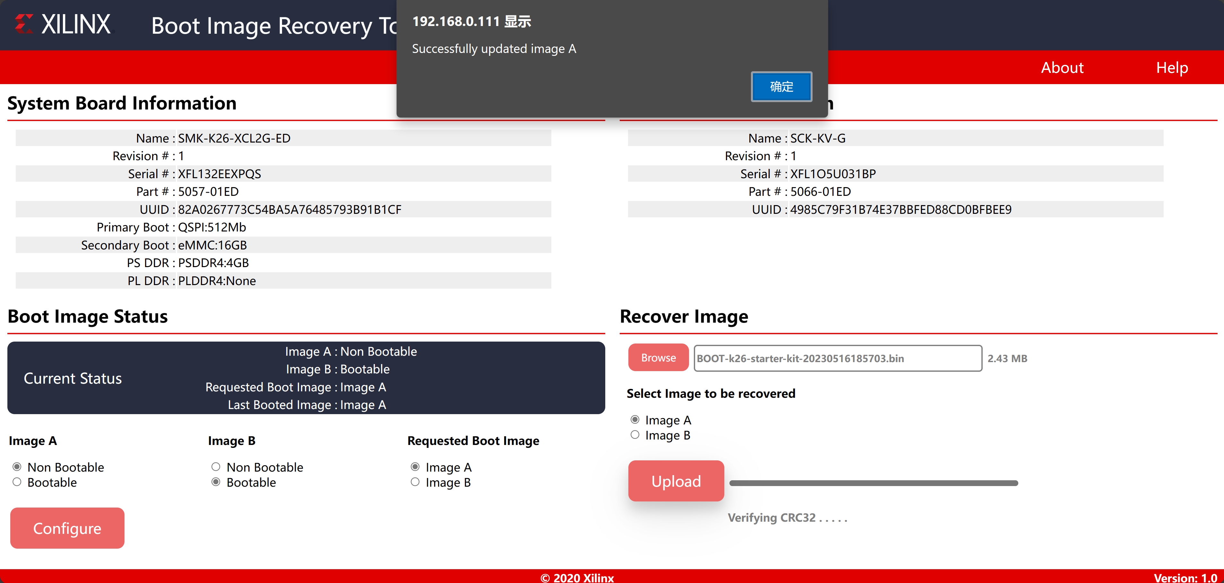The height and width of the screenshot is (583, 1224).
Task: Click the 'Recover Image' heading
Action: click(684, 317)
